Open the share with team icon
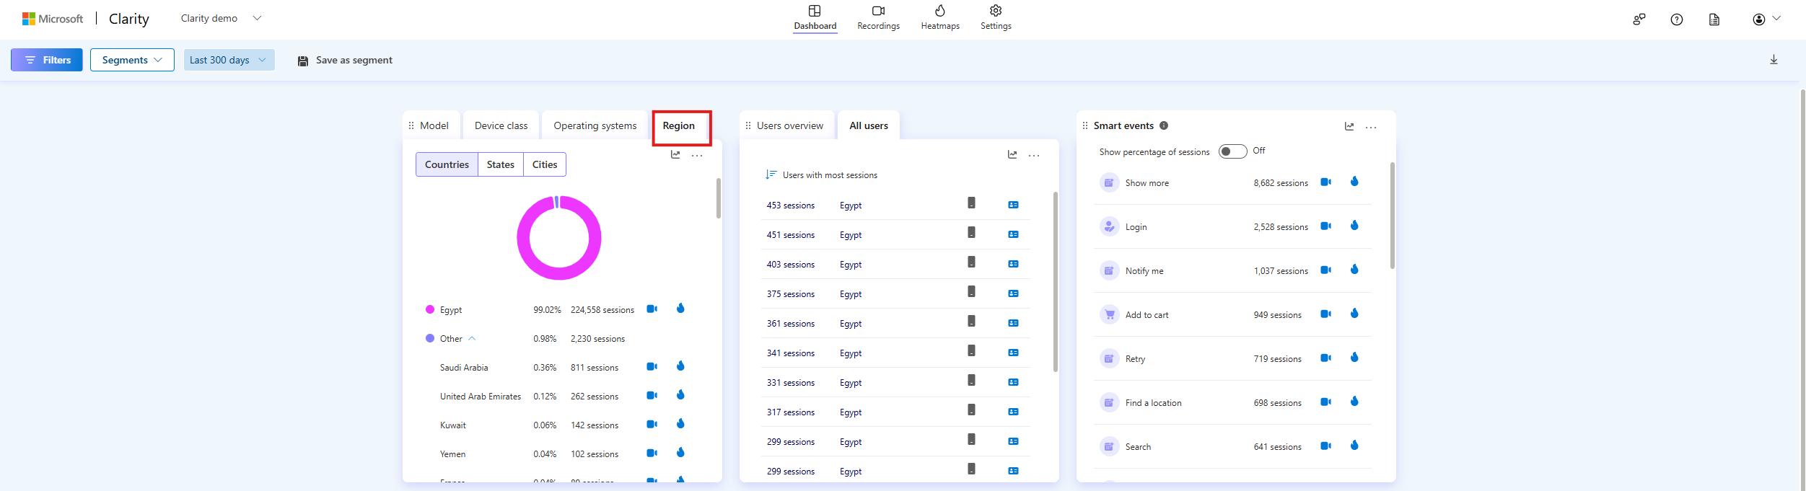Image resolution: width=1806 pixels, height=491 pixels. [x=1639, y=19]
